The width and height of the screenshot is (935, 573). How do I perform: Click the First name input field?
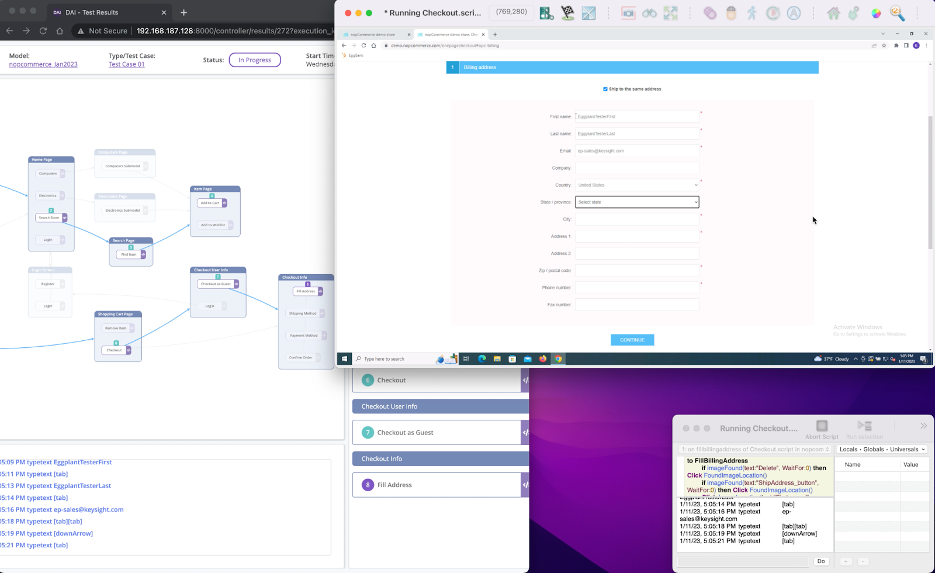pyautogui.click(x=637, y=116)
